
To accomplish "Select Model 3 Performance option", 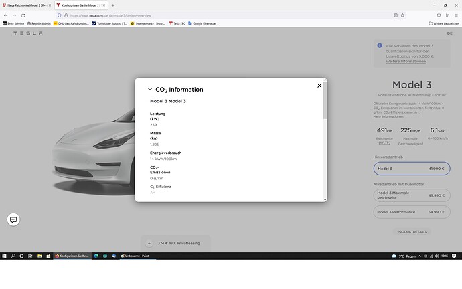I will tap(412, 212).
